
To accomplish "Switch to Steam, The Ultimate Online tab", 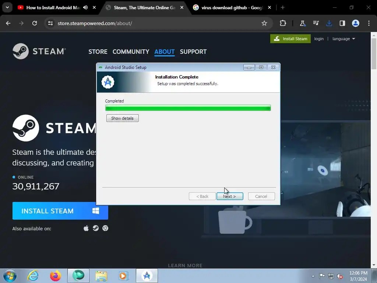I will 144,8.
